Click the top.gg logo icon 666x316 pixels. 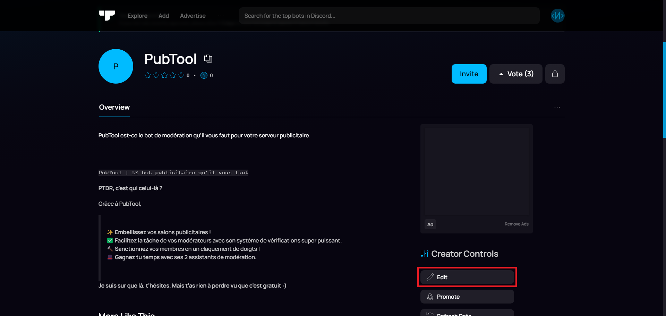(x=107, y=16)
